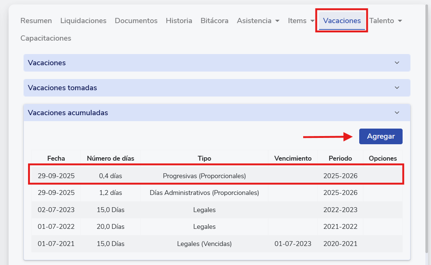Expand the Talento dropdown menu
431x265 pixels.
coord(385,21)
